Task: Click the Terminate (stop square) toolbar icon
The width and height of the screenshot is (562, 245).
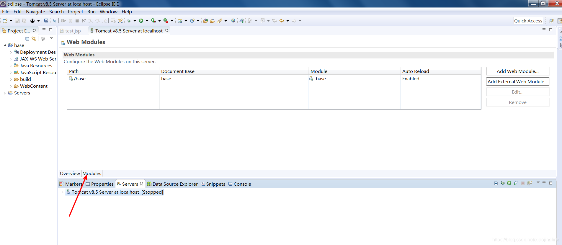Action: 77,21
